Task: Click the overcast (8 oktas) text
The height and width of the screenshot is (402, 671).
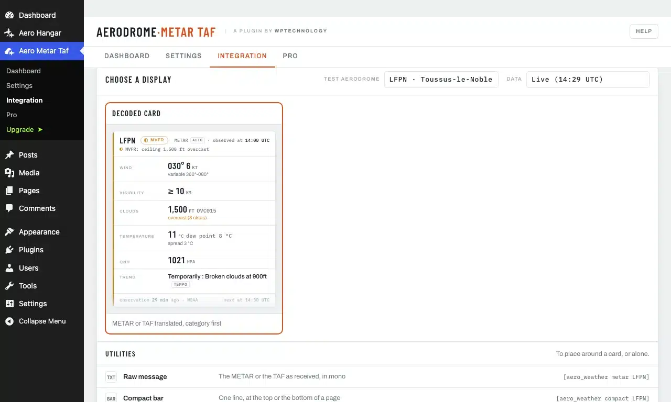Action: [188, 218]
